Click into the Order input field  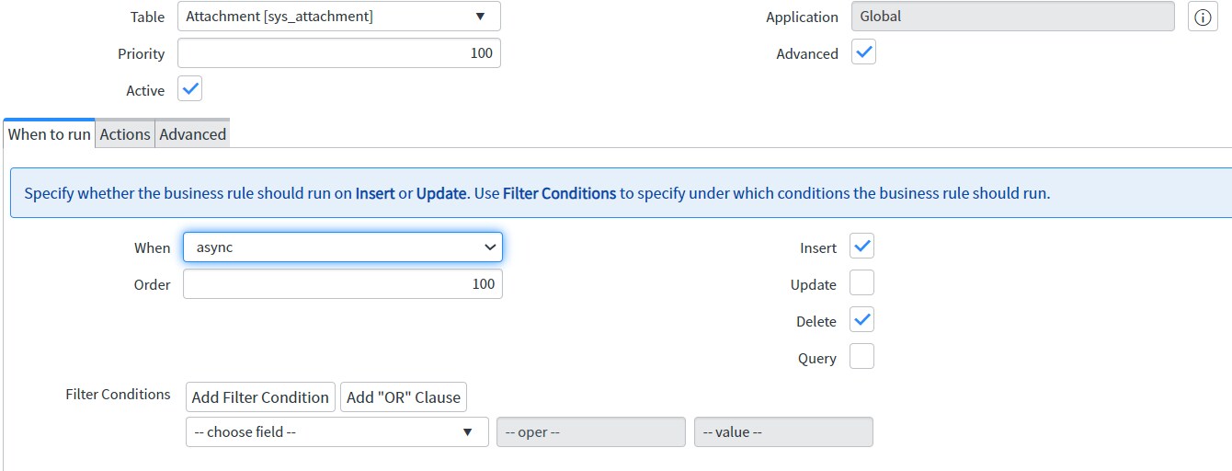(343, 283)
